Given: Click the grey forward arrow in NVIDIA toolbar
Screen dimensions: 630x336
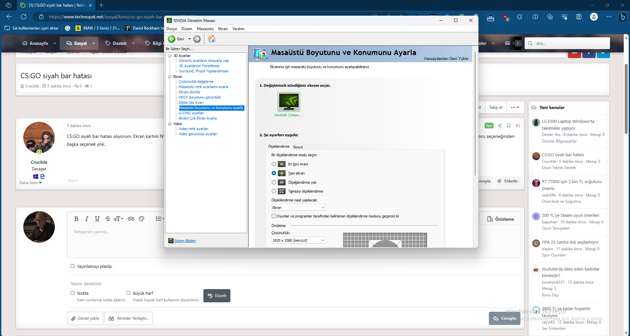Looking at the screenshot, I should tap(197, 39).
